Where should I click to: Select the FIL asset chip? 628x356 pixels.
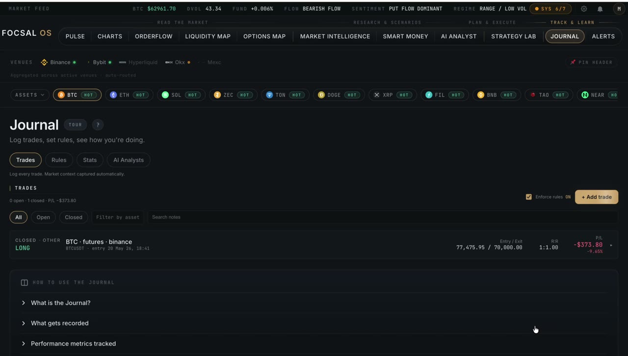[x=445, y=95]
